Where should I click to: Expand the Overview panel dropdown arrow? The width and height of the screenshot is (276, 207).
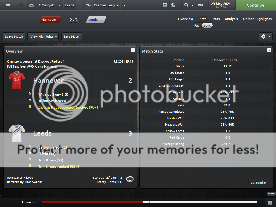point(133,50)
